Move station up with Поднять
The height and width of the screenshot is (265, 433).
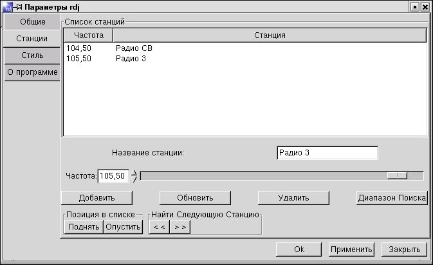[83, 227]
